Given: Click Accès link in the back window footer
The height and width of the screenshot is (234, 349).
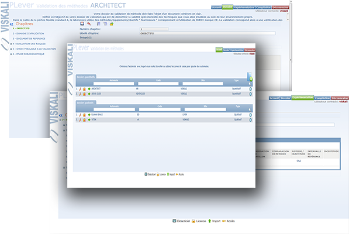Looking at the screenshot, I should click(229, 221).
